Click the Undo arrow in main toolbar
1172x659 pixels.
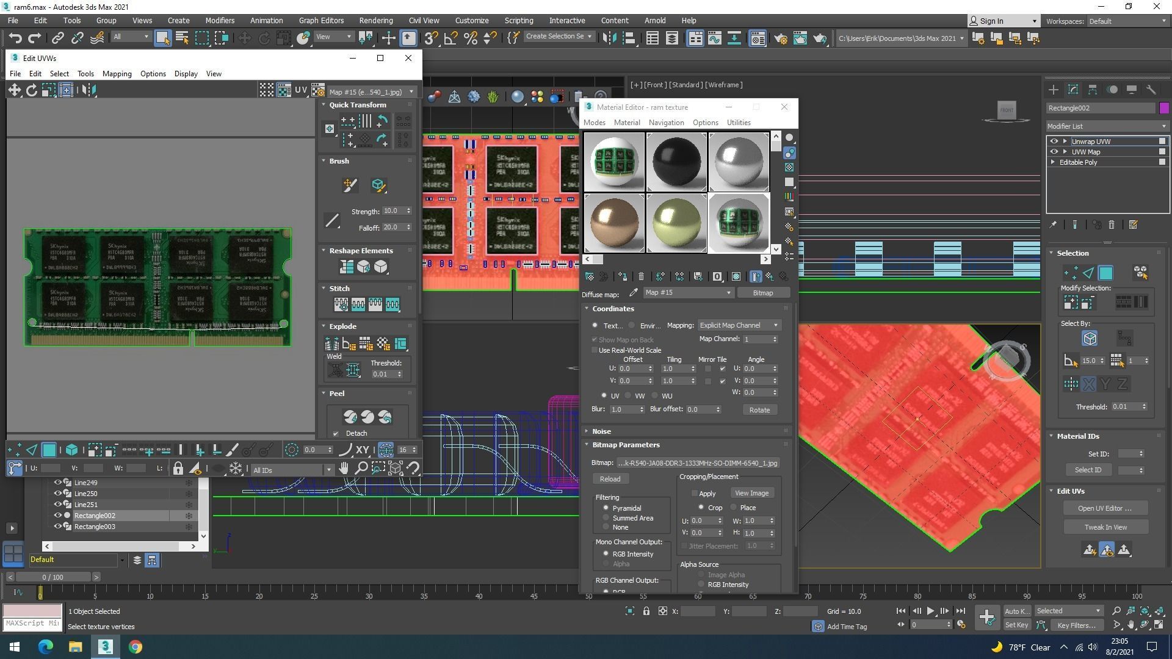click(15, 38)
